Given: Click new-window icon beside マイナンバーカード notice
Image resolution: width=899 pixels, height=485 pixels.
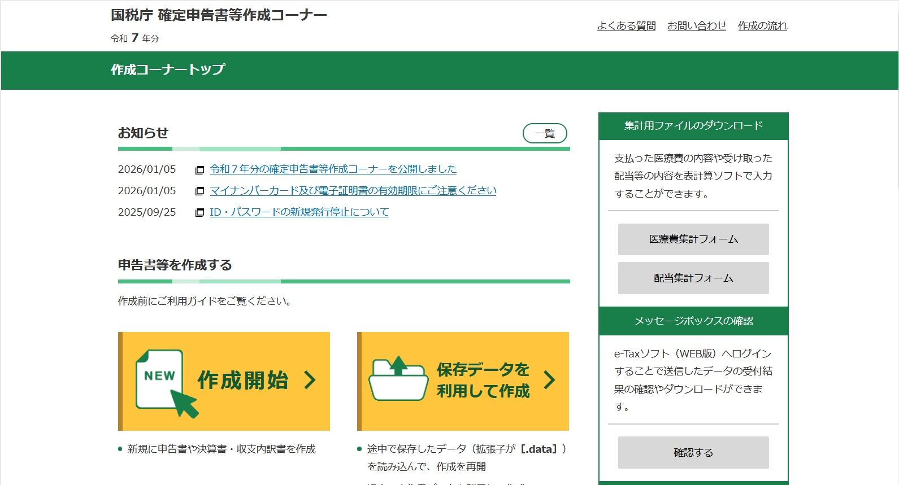Looking at the screenshot, I should 199,191.
